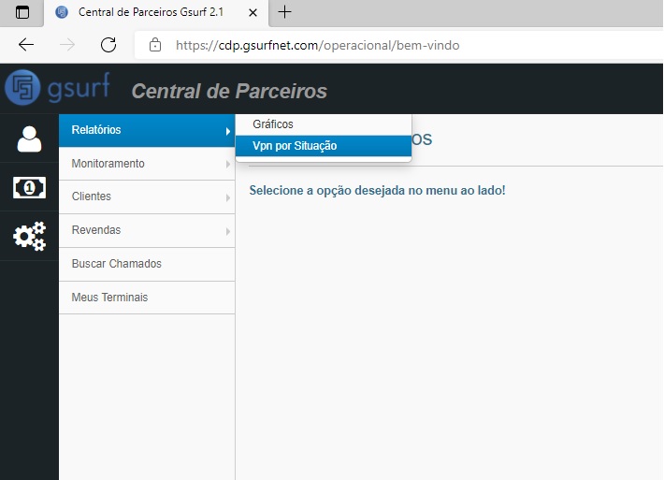This screenshot has height=480, width=664.
Task: Open the gears settings sidebar icon
Action: click(29, 236)
